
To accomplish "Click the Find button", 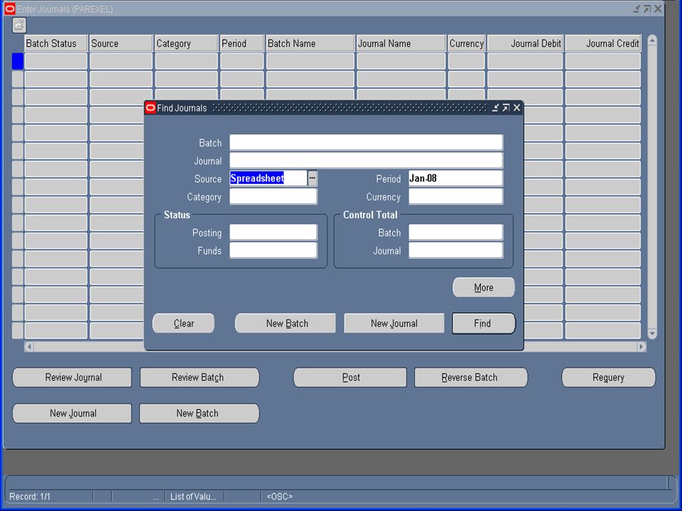I will 484,324.
